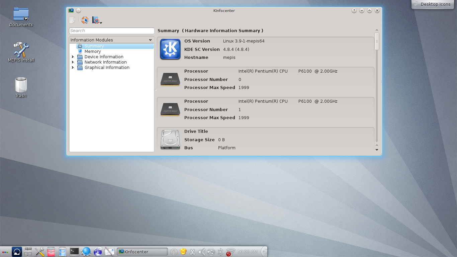The width and height of the screenshot is (457, 257).
Task: Click the KDE SC version '4.8.4 (4.8.4)'
Action: [236, 50]
